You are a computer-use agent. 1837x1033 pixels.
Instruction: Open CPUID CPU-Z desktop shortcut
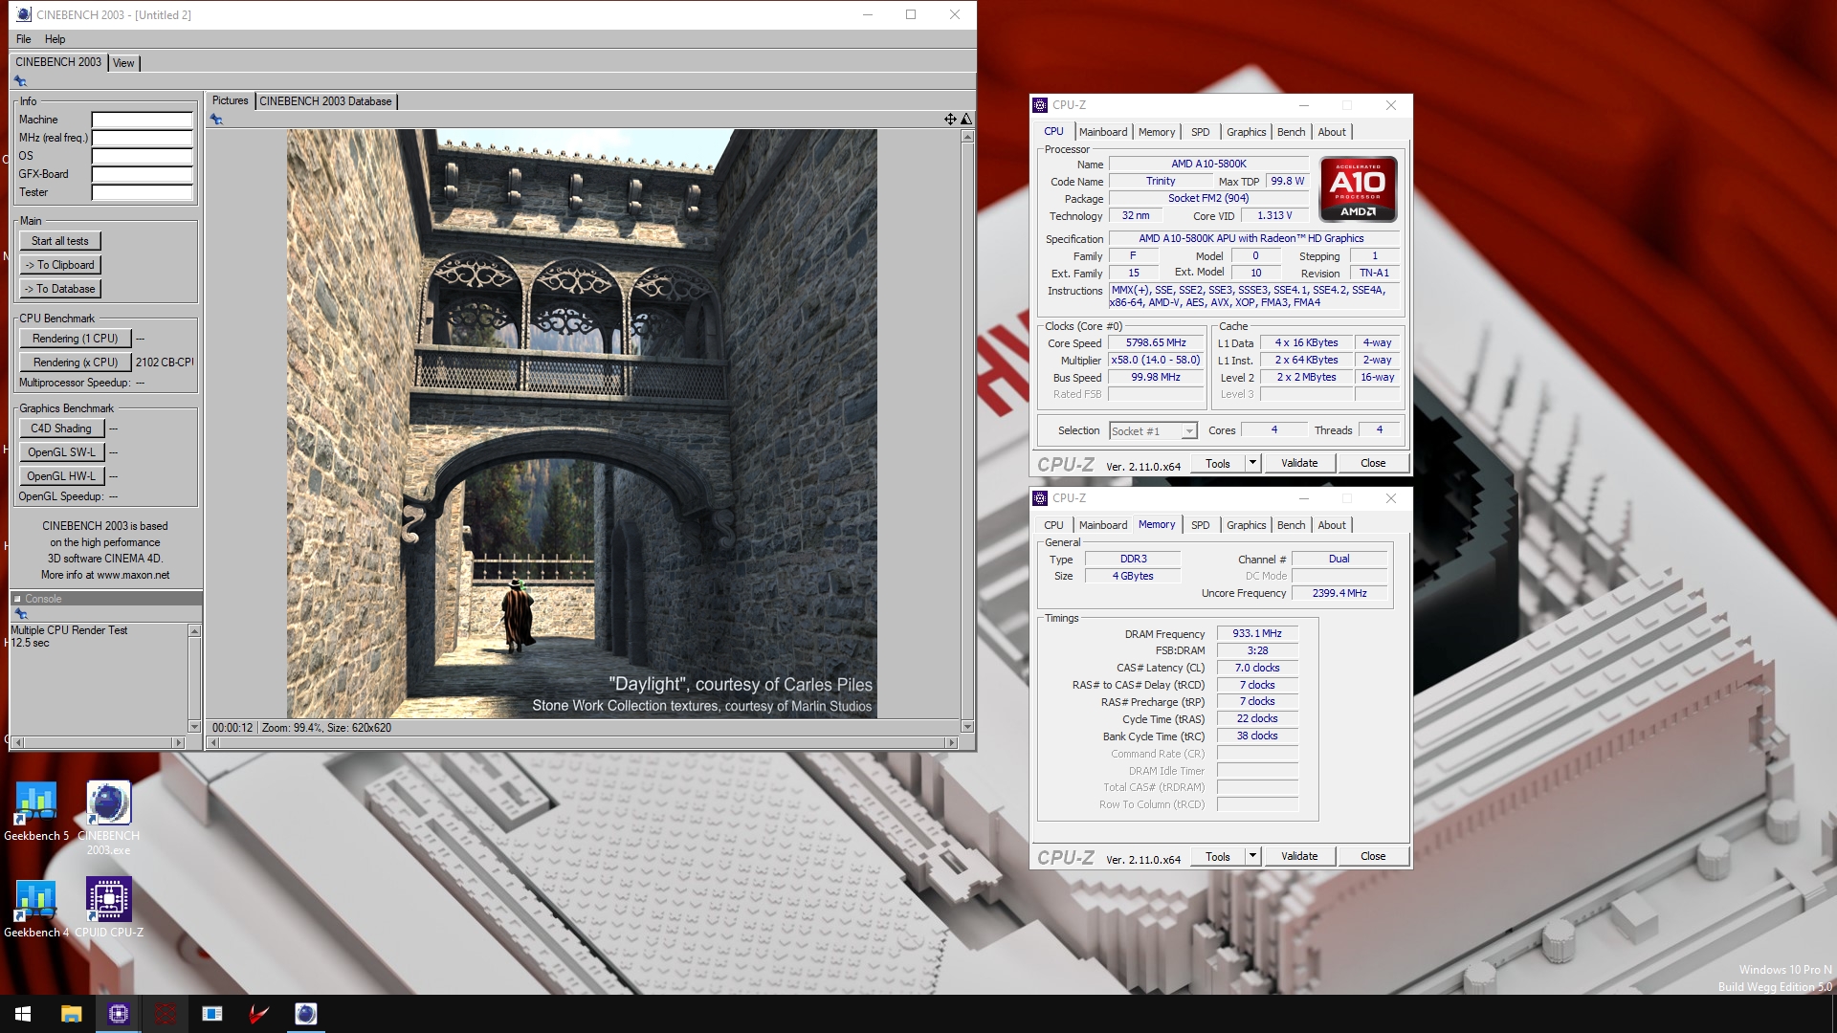click(109, 908)
